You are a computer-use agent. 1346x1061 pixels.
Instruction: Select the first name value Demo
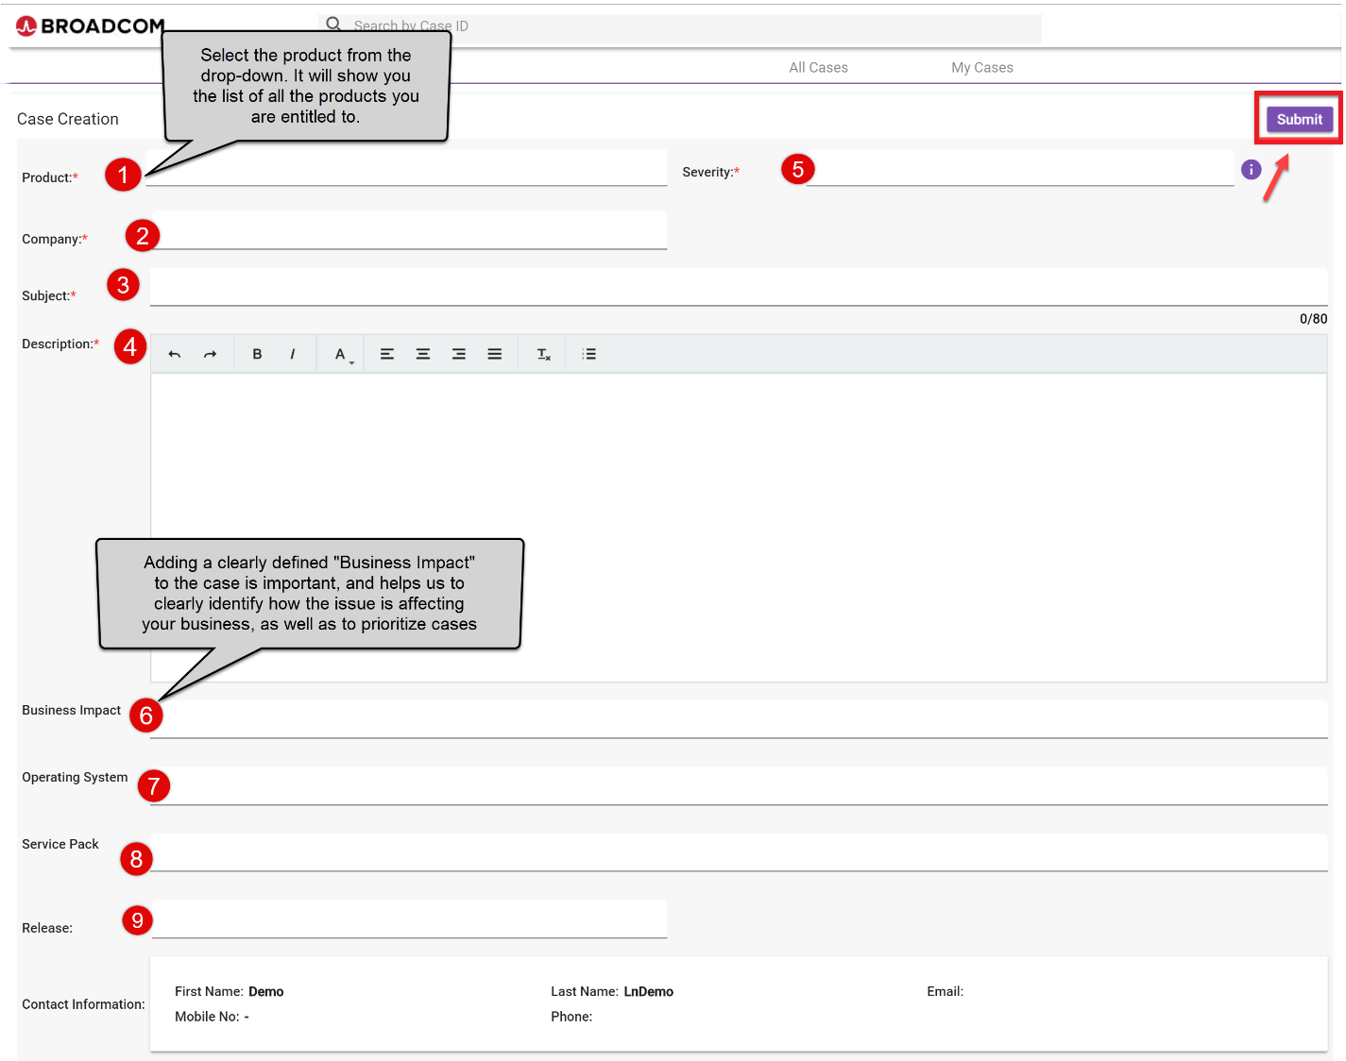(266, 991)
